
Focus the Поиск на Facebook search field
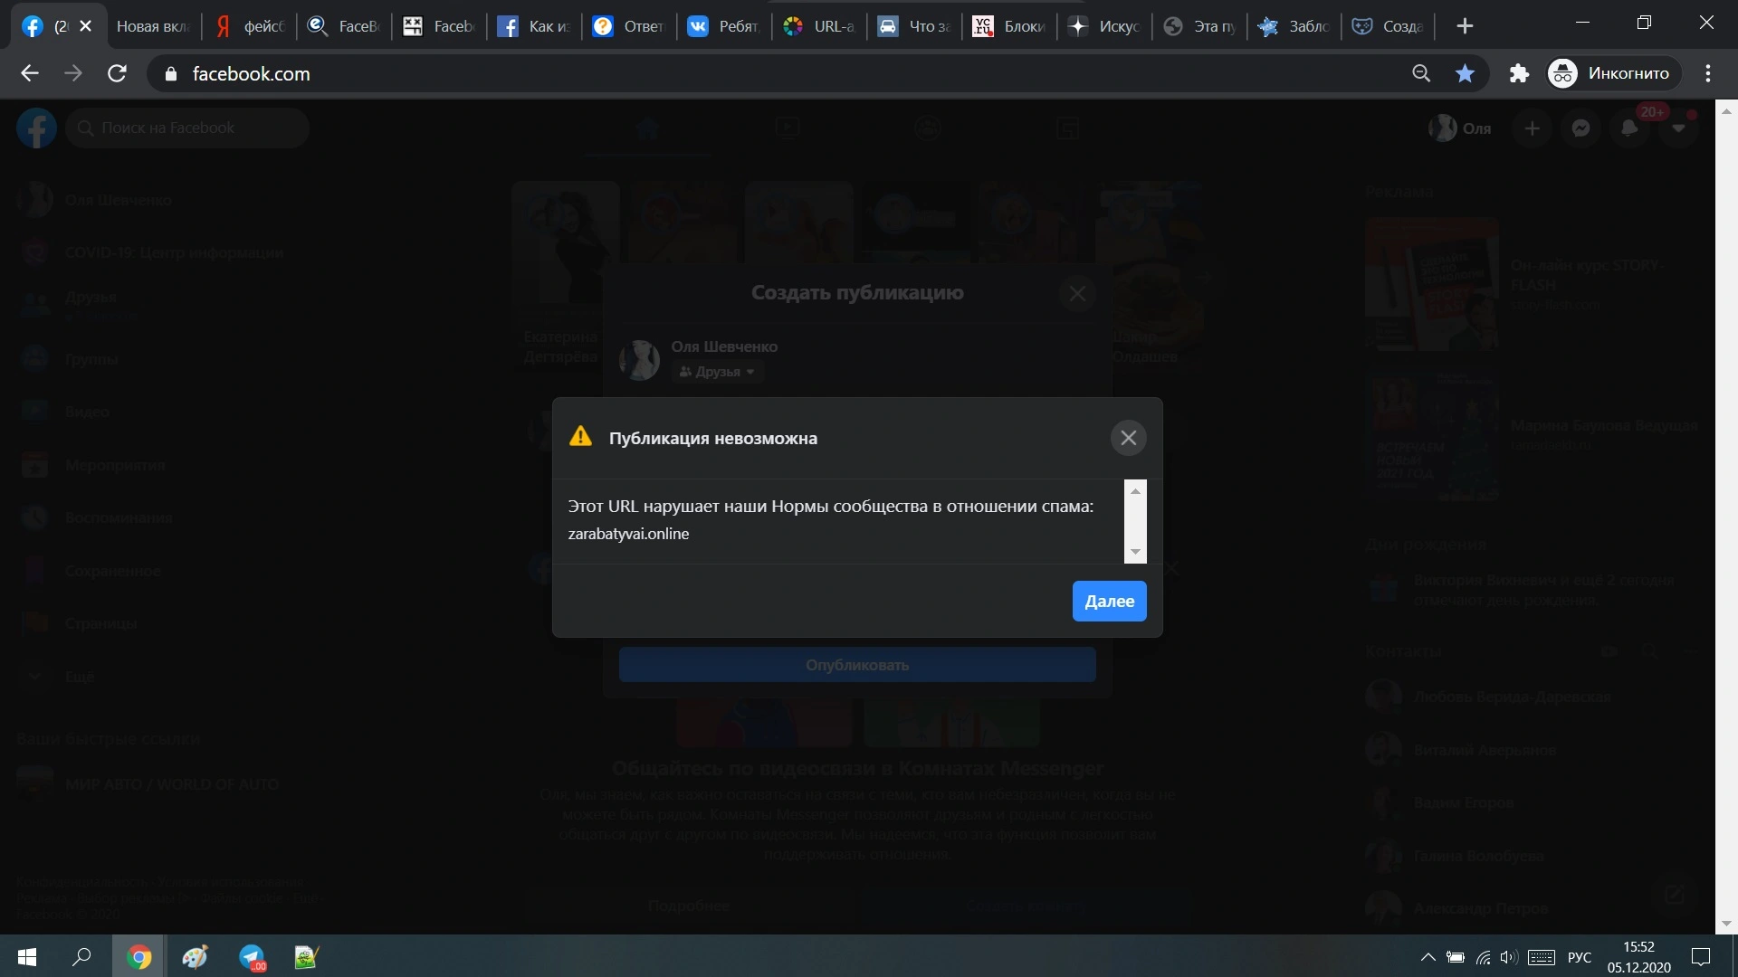pos(188,128)
